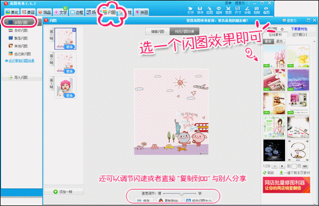This screenshot has width=319, height=206.
Task: Select the 涂鸦 brush icon
Action: point(247,10)
